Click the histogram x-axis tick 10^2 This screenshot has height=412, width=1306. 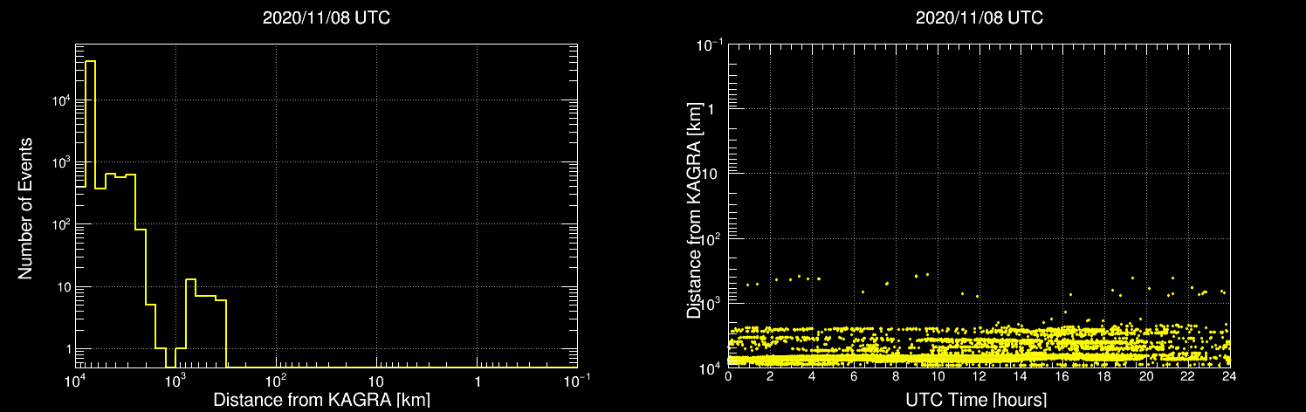[x=277, y=379]
